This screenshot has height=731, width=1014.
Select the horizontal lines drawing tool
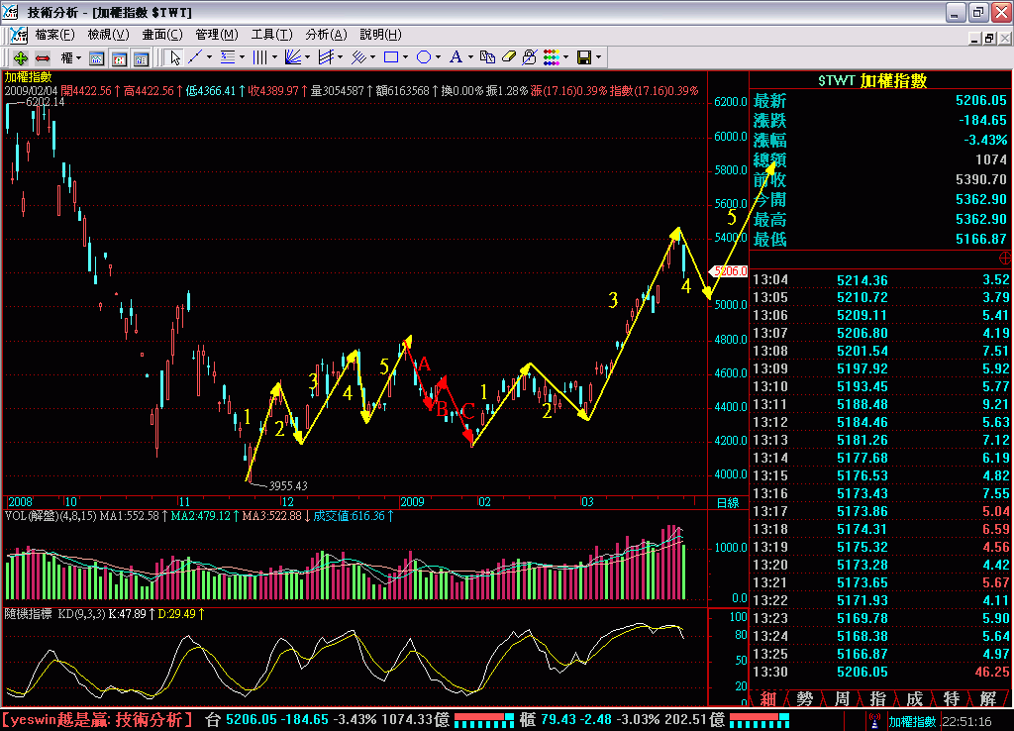[228, 57]
